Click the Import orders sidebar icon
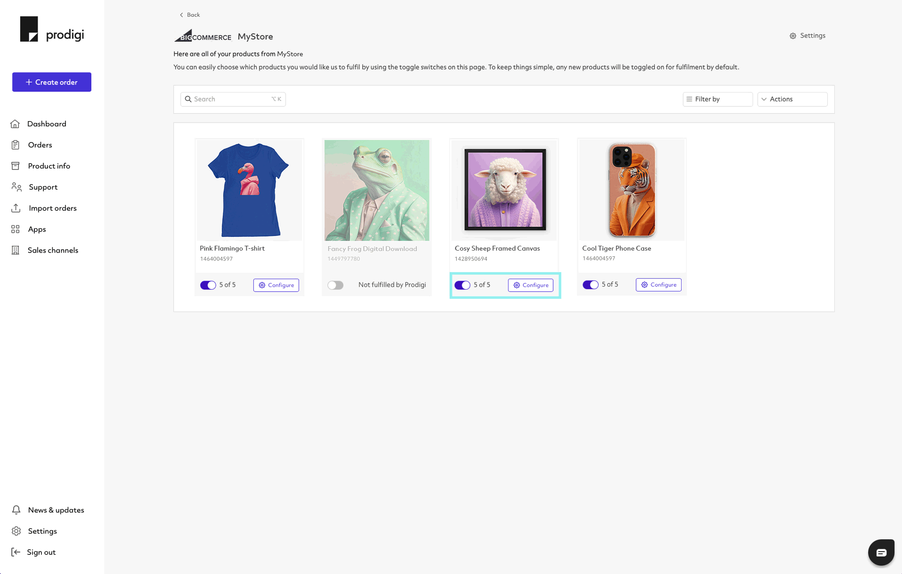902x574 pixels. [16, 208]
